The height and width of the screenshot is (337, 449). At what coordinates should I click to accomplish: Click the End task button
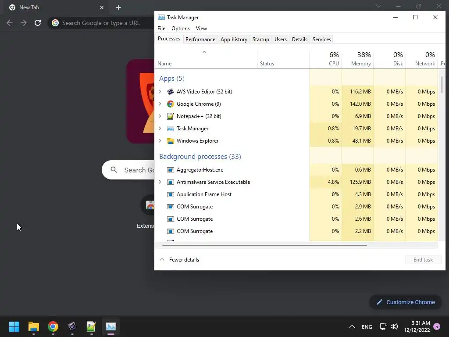(x=423, y=260)
